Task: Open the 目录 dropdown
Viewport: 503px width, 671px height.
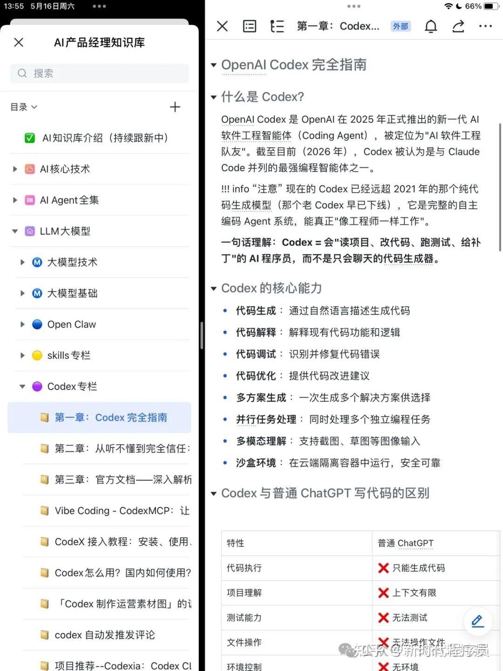Action: pos(24,107)
